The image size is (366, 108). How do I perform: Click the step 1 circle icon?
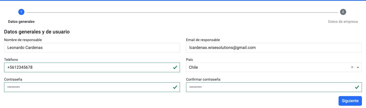[21, 12]
